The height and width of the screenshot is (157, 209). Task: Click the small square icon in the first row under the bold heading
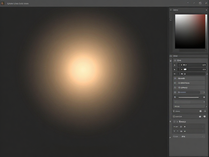(x=181, y=127)
